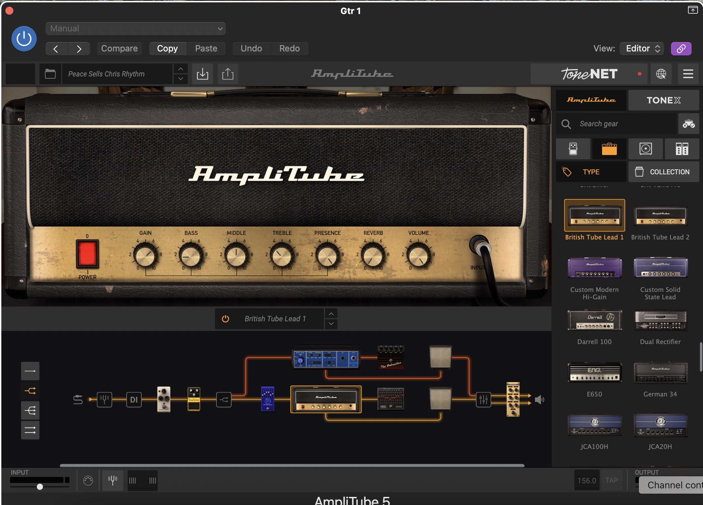Go to previous plugin setting arrow
The width and height of the screenshot is (703, 505).
56,49
